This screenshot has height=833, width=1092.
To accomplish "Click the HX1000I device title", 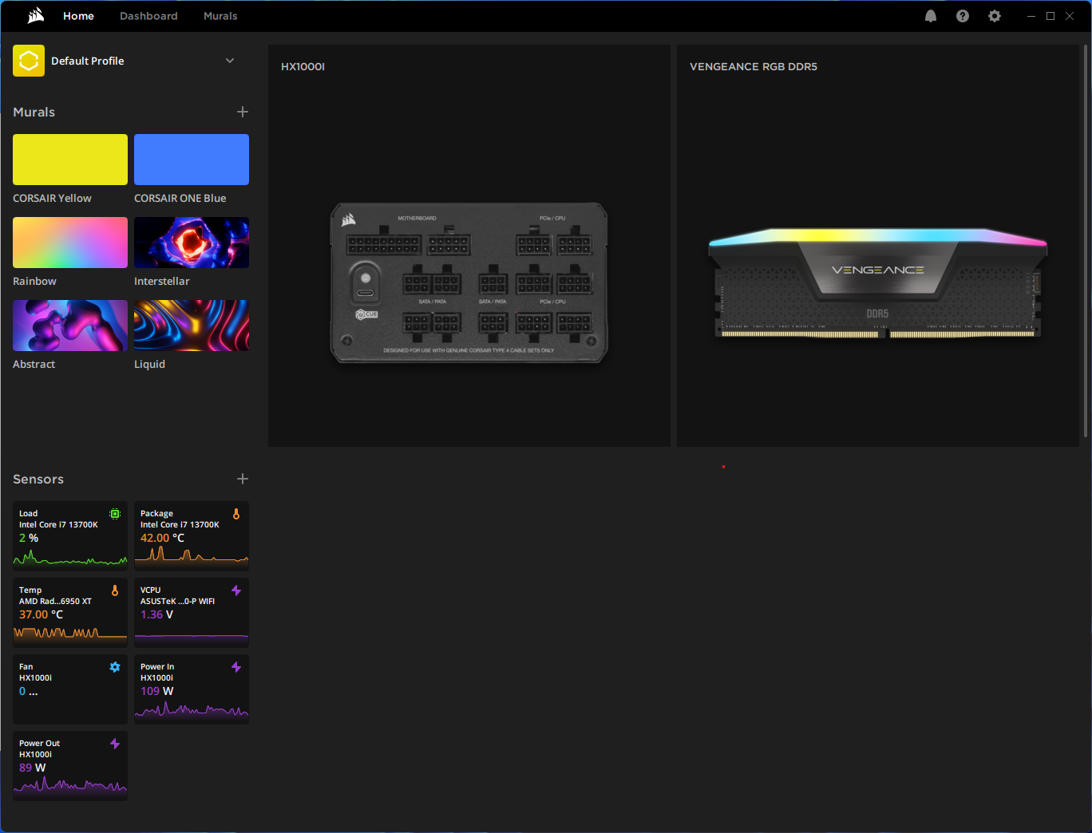I will (x=303, y=66).
